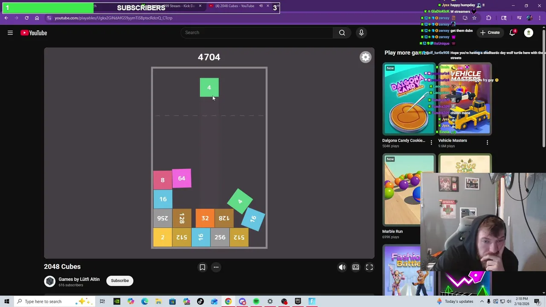This screenshot has width=546, height=307.
Task: Open Task View on the taskbar
Action: 102,301
